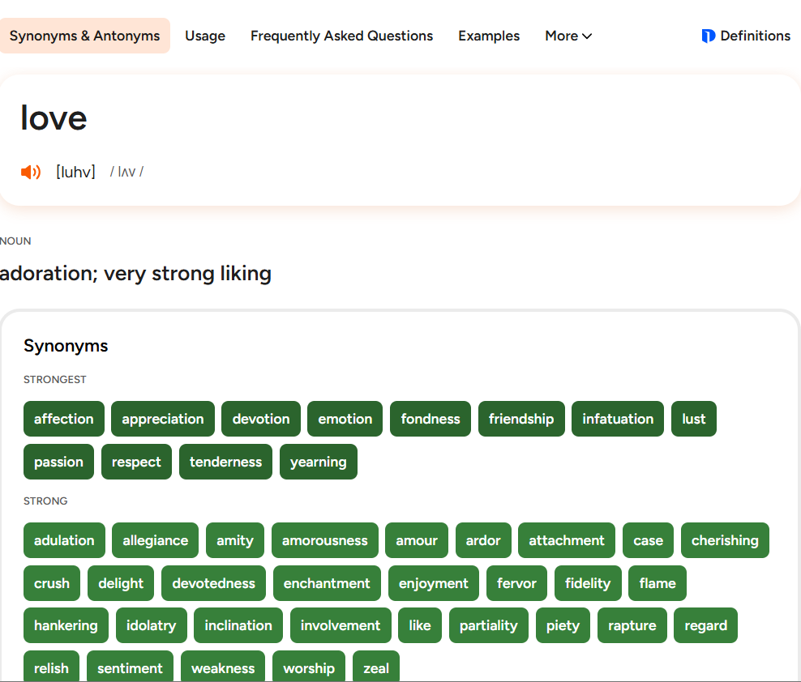View synonym allegiance

(156, 540)
